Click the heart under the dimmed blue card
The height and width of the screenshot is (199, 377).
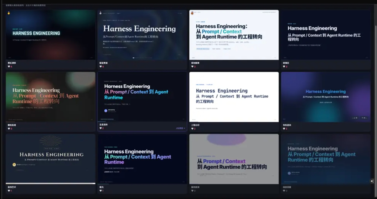click(x=284, y=191)
